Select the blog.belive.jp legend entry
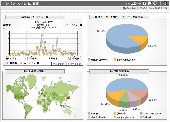Viewport: 170px width, 122px height. 97,117
